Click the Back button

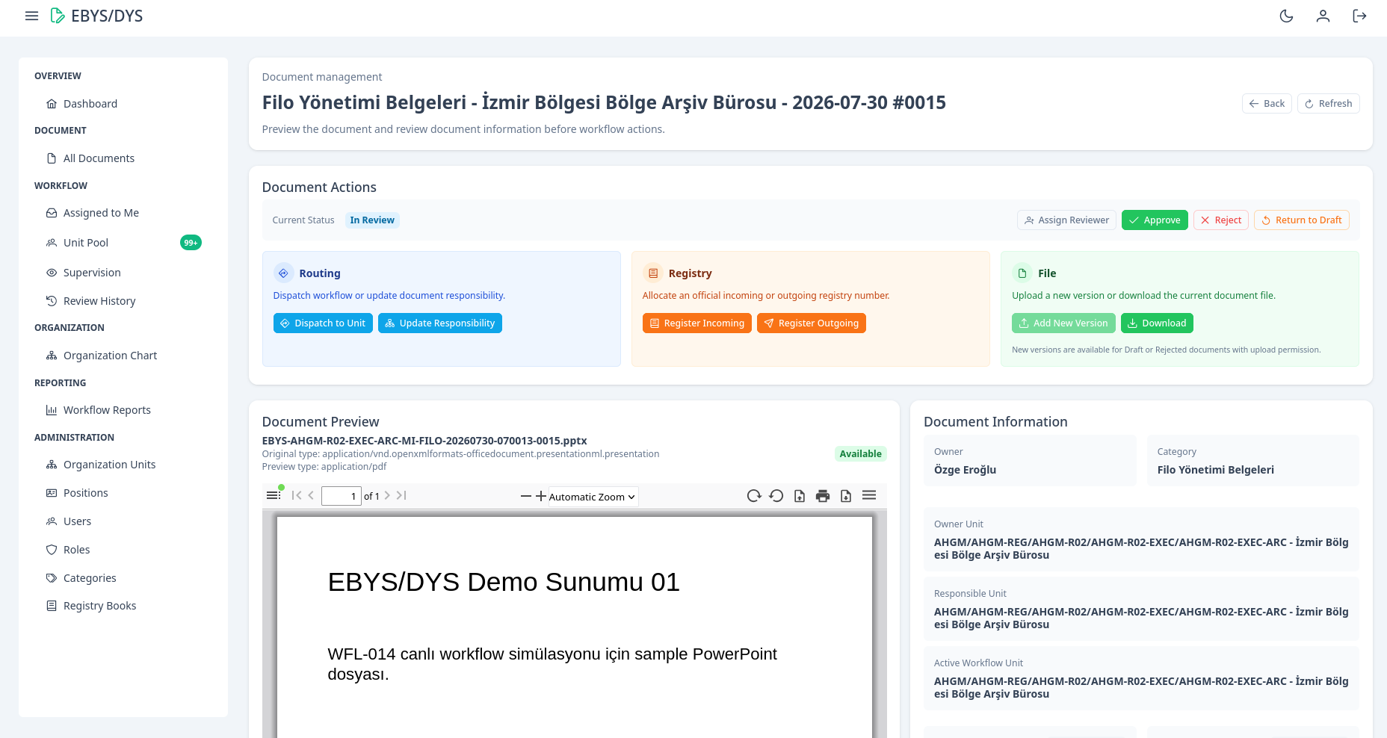[1267, 104]
